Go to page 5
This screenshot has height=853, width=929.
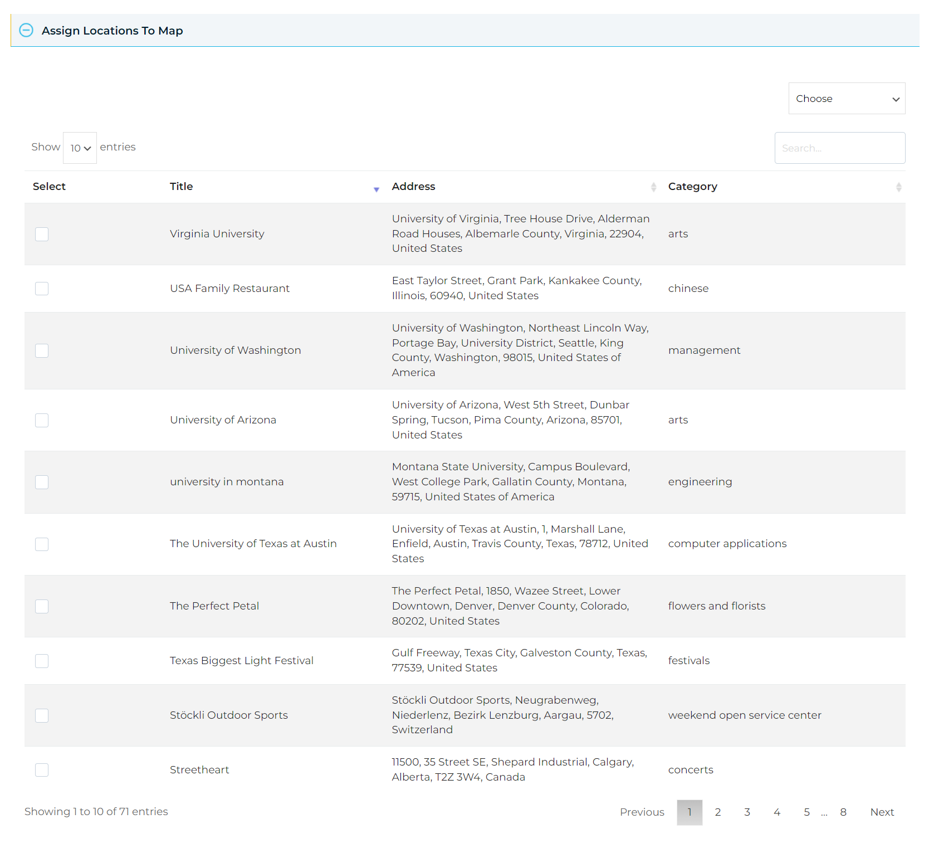tap(806, 812)
